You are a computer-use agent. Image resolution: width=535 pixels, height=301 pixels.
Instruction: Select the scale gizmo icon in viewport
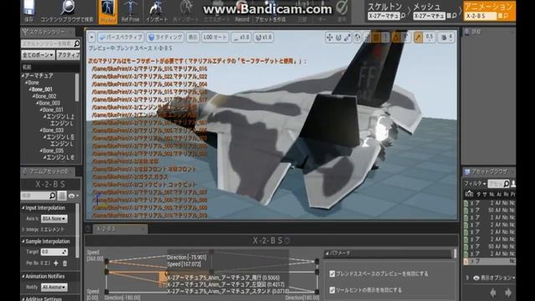tap(348, 38)
